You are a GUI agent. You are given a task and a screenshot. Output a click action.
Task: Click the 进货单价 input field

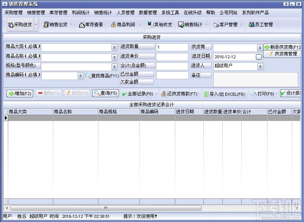pos(172,57)
